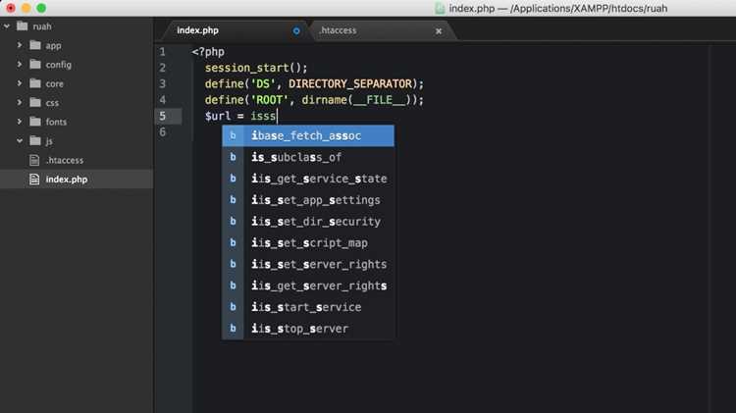736x413 pixels.
Task: Click dirname on the ROOT define line
Action: (325, 100)
